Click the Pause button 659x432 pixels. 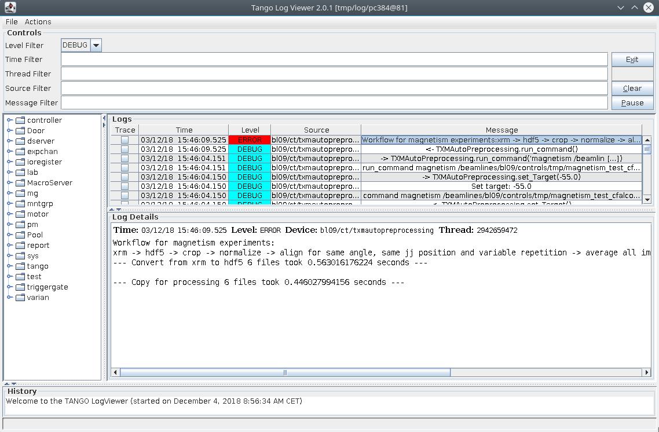632,102
